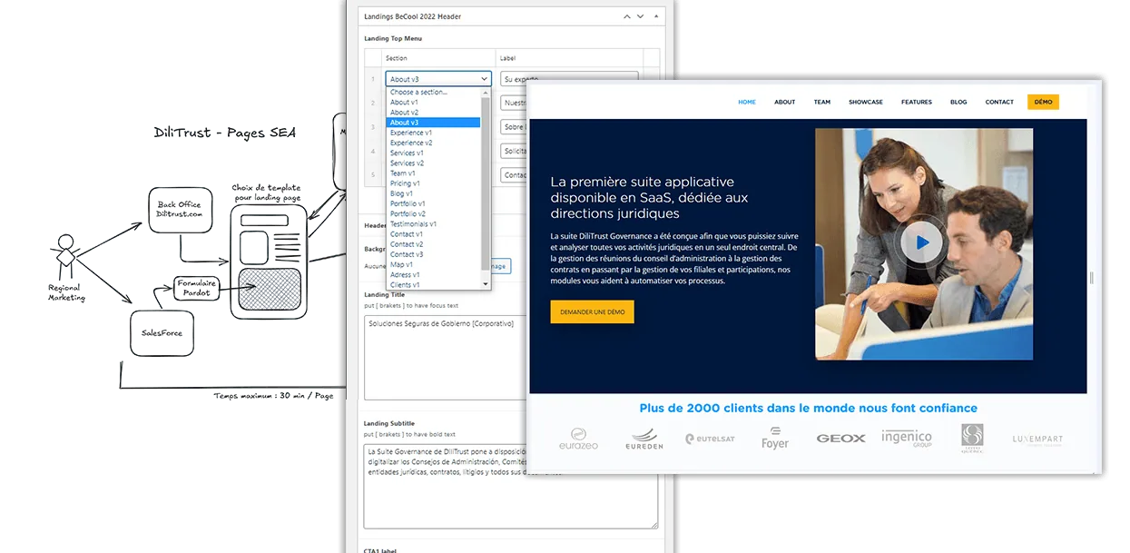Select Contact v3 option
The height and width of the screenshot is (553, 1130).
coord(433,254)
